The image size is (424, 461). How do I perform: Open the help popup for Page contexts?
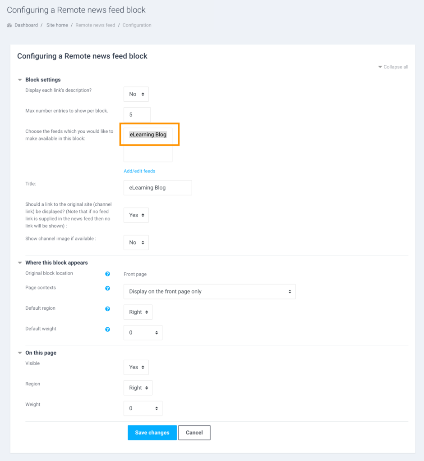[x=107, y=288]
